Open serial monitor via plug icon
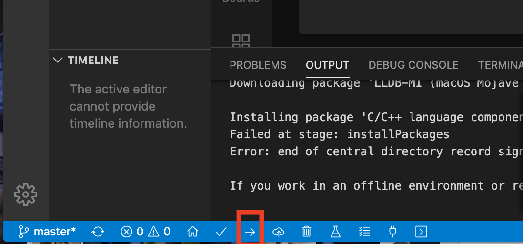 pyautogui.click(x=393, y=232)
